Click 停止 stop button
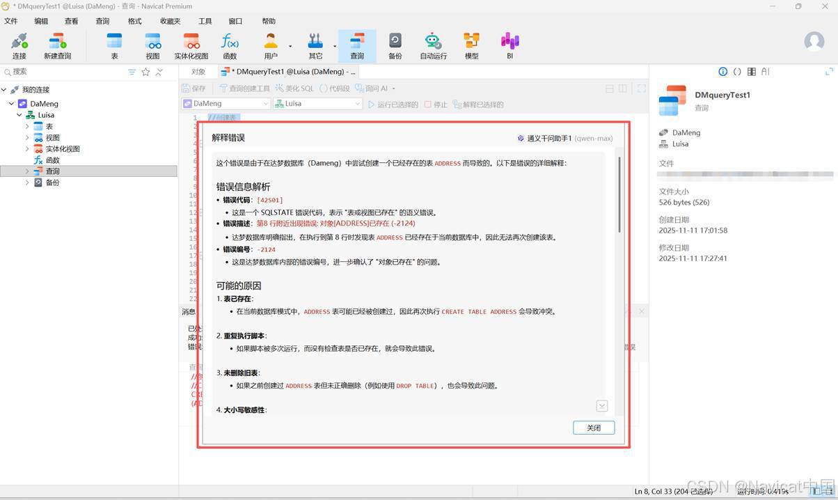 click(x=436, y=104)
